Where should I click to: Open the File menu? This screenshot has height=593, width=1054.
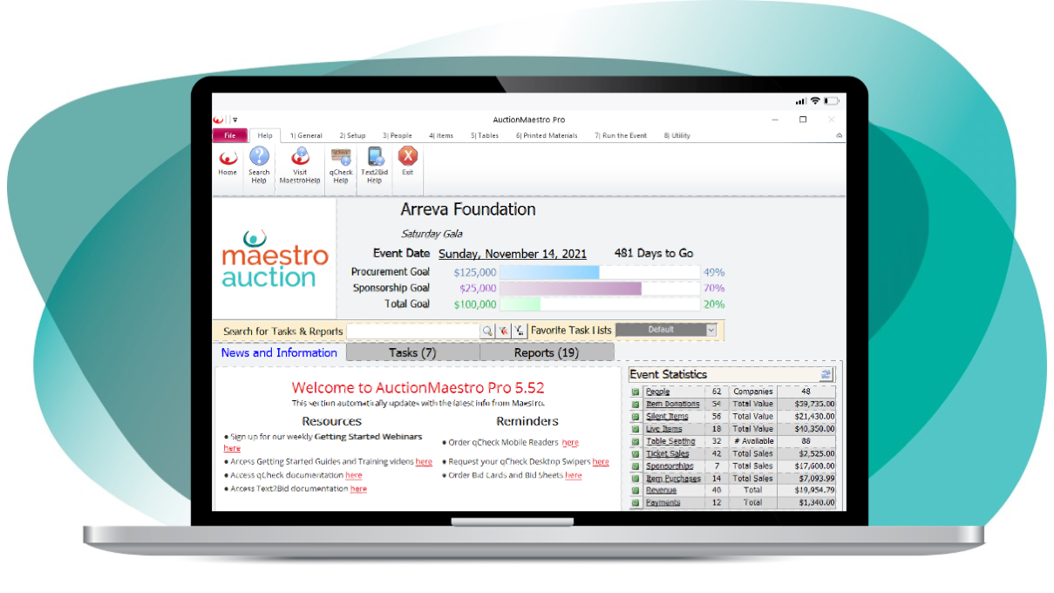(230, 136)
